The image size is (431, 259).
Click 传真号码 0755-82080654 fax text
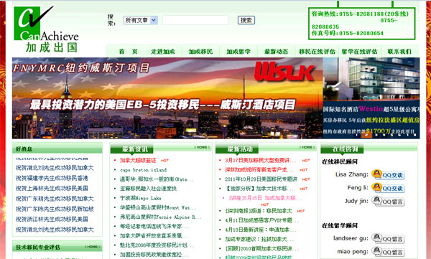click(348, 33)
